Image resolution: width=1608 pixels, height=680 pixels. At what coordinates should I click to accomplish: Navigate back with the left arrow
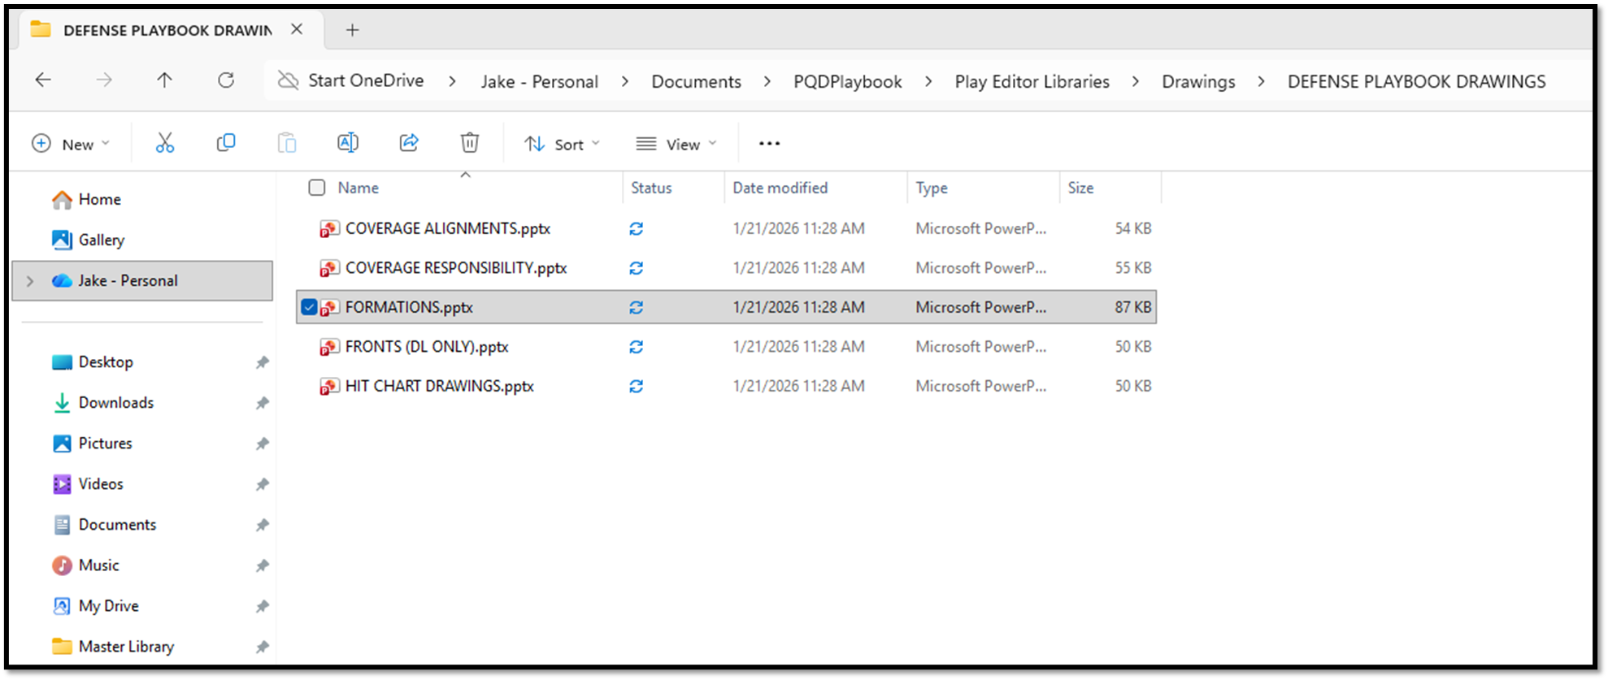(43, 80)
